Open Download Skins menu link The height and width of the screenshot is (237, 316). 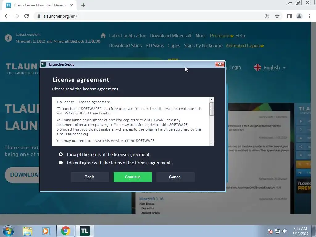pyautogui.click(x=125, y=46)
